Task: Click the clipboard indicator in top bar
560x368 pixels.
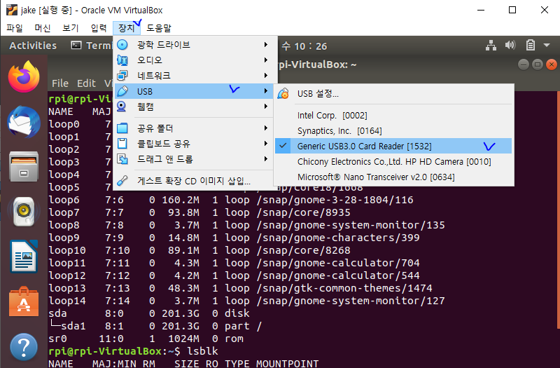Action: click(x=531, y=45)
